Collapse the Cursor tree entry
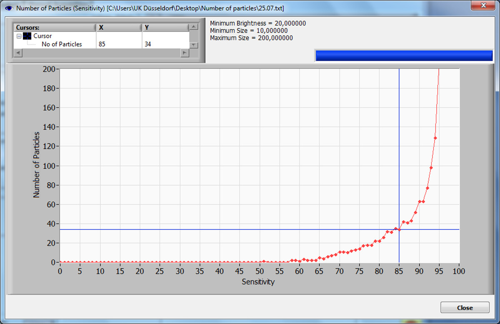This screenshot has height=324, width=500. pyautogui.click(x=19, y=36)
